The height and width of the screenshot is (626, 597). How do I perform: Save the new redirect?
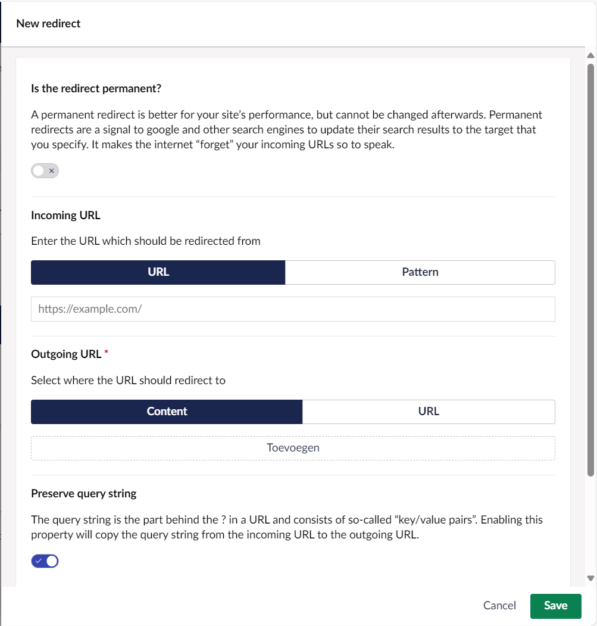[x=555, y=605]
